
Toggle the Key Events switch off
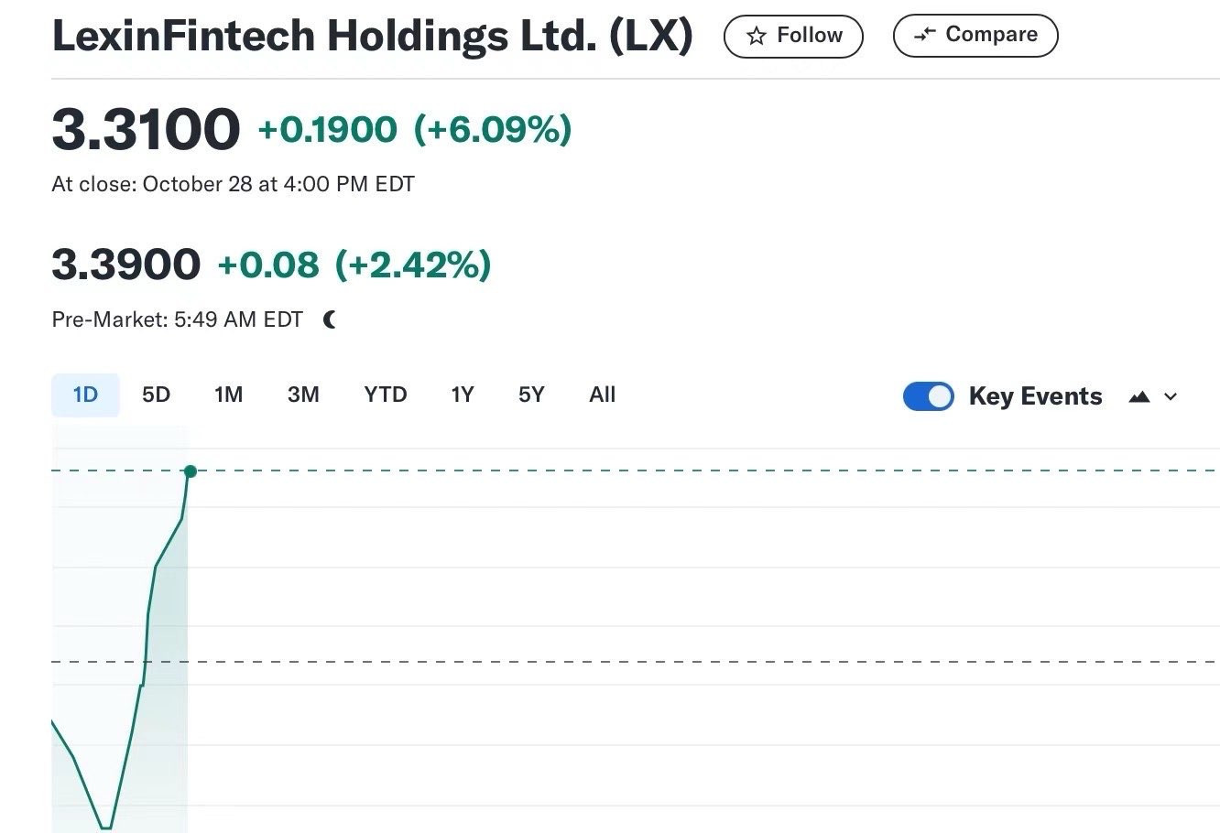(929, 396)
